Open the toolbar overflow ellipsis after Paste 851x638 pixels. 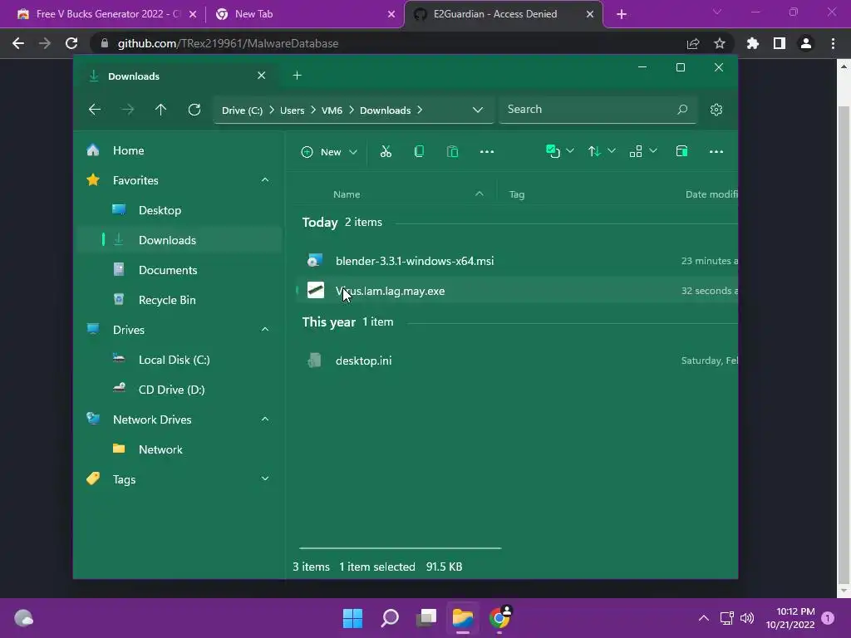[x=487, y=152]
